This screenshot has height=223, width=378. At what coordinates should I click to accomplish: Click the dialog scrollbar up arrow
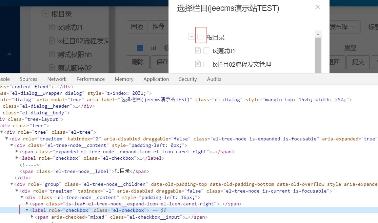point(318,35)
